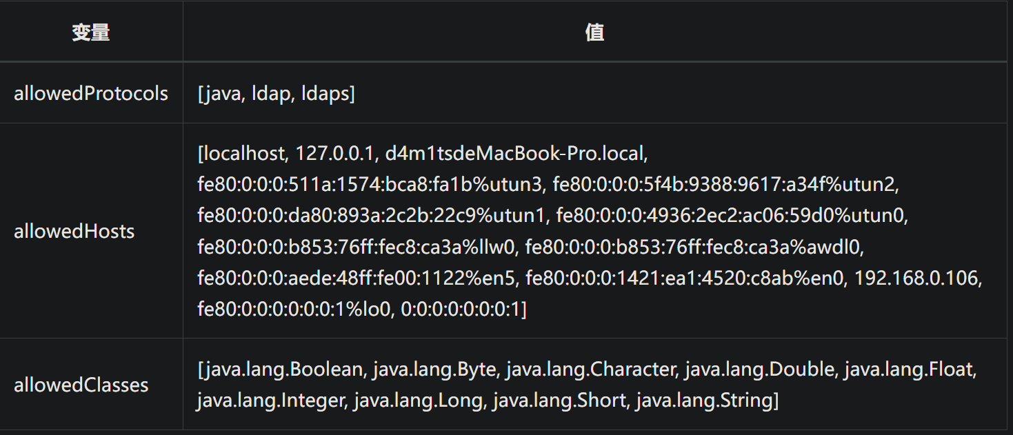Click the 值 column header
The width and height of the screenshot is (1013, 435).
click(594, 32)
